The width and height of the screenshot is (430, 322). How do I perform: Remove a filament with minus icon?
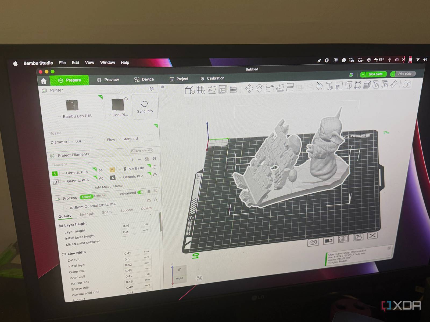[x=139, y=160]
